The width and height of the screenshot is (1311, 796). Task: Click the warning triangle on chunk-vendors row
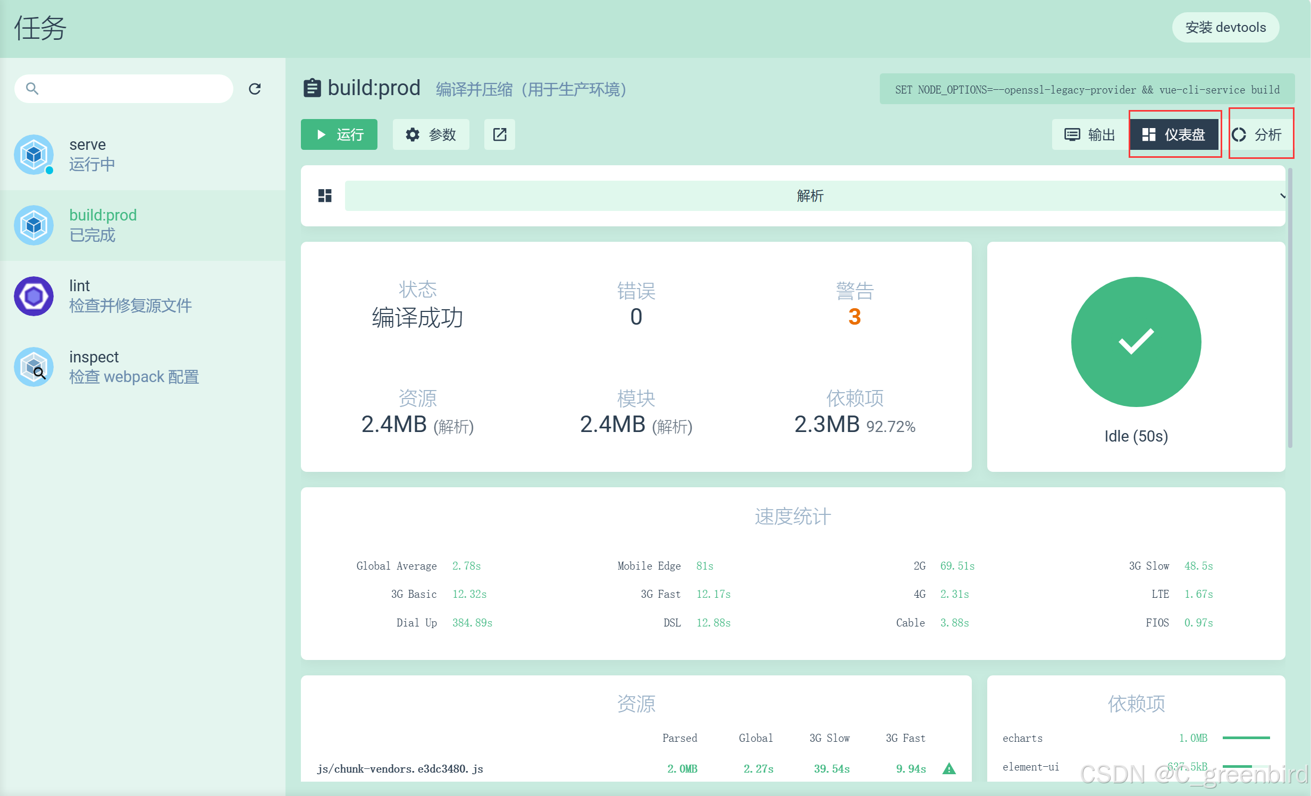[x=948, y=768]
